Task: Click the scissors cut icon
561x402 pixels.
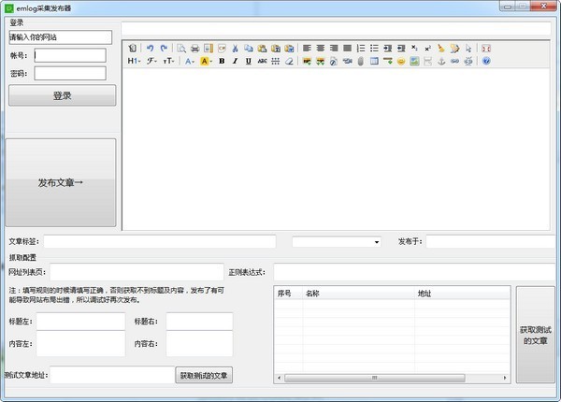Action: coord(235,48)
